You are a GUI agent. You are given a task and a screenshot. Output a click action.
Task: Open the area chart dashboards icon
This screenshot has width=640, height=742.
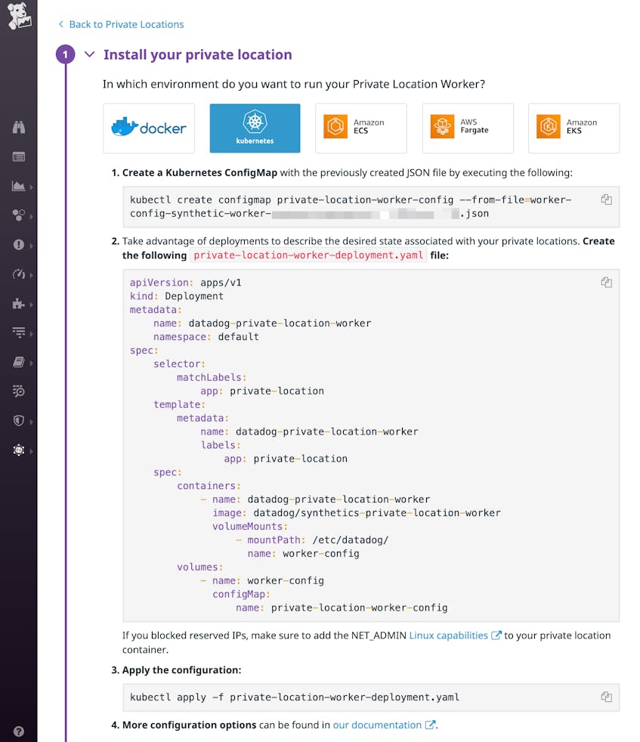[18, 186]
